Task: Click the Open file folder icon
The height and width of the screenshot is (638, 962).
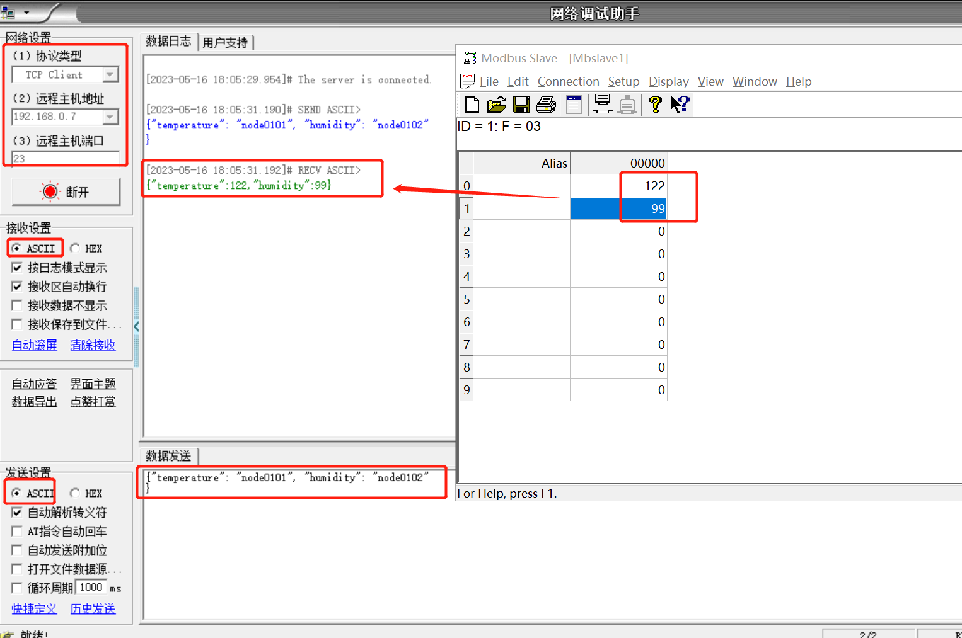Action: [x=496, y=105]
